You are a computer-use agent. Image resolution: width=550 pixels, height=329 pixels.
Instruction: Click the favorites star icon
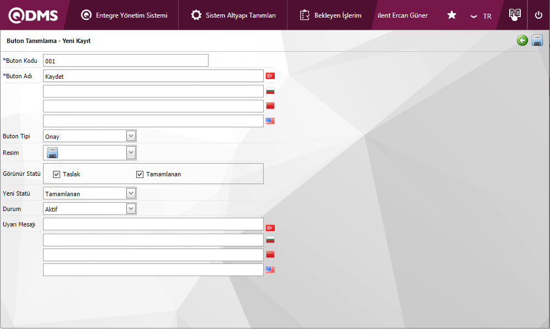(452, 15)
